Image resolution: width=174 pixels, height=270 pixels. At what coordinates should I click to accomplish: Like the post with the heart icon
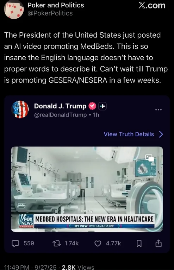click(x=98, y=244)
